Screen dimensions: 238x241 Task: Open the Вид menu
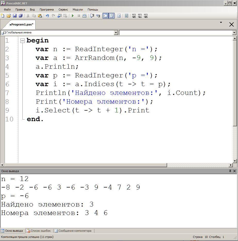click(x=32, y=10)
